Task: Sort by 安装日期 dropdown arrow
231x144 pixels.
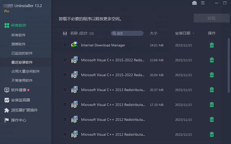Action: [194, 34]
